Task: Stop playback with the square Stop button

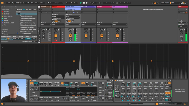Action: (84, 3)
